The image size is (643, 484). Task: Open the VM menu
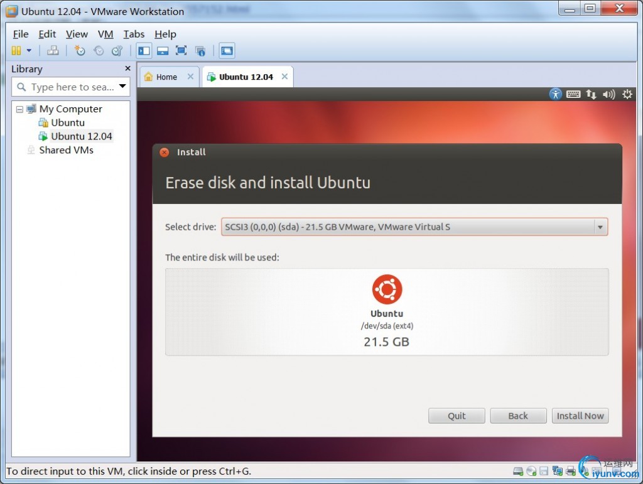point(105,34)
